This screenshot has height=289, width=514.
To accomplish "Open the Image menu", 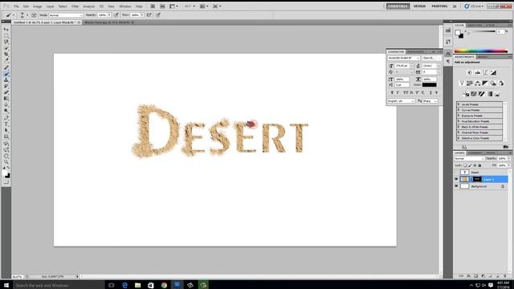I will (38, 6).
